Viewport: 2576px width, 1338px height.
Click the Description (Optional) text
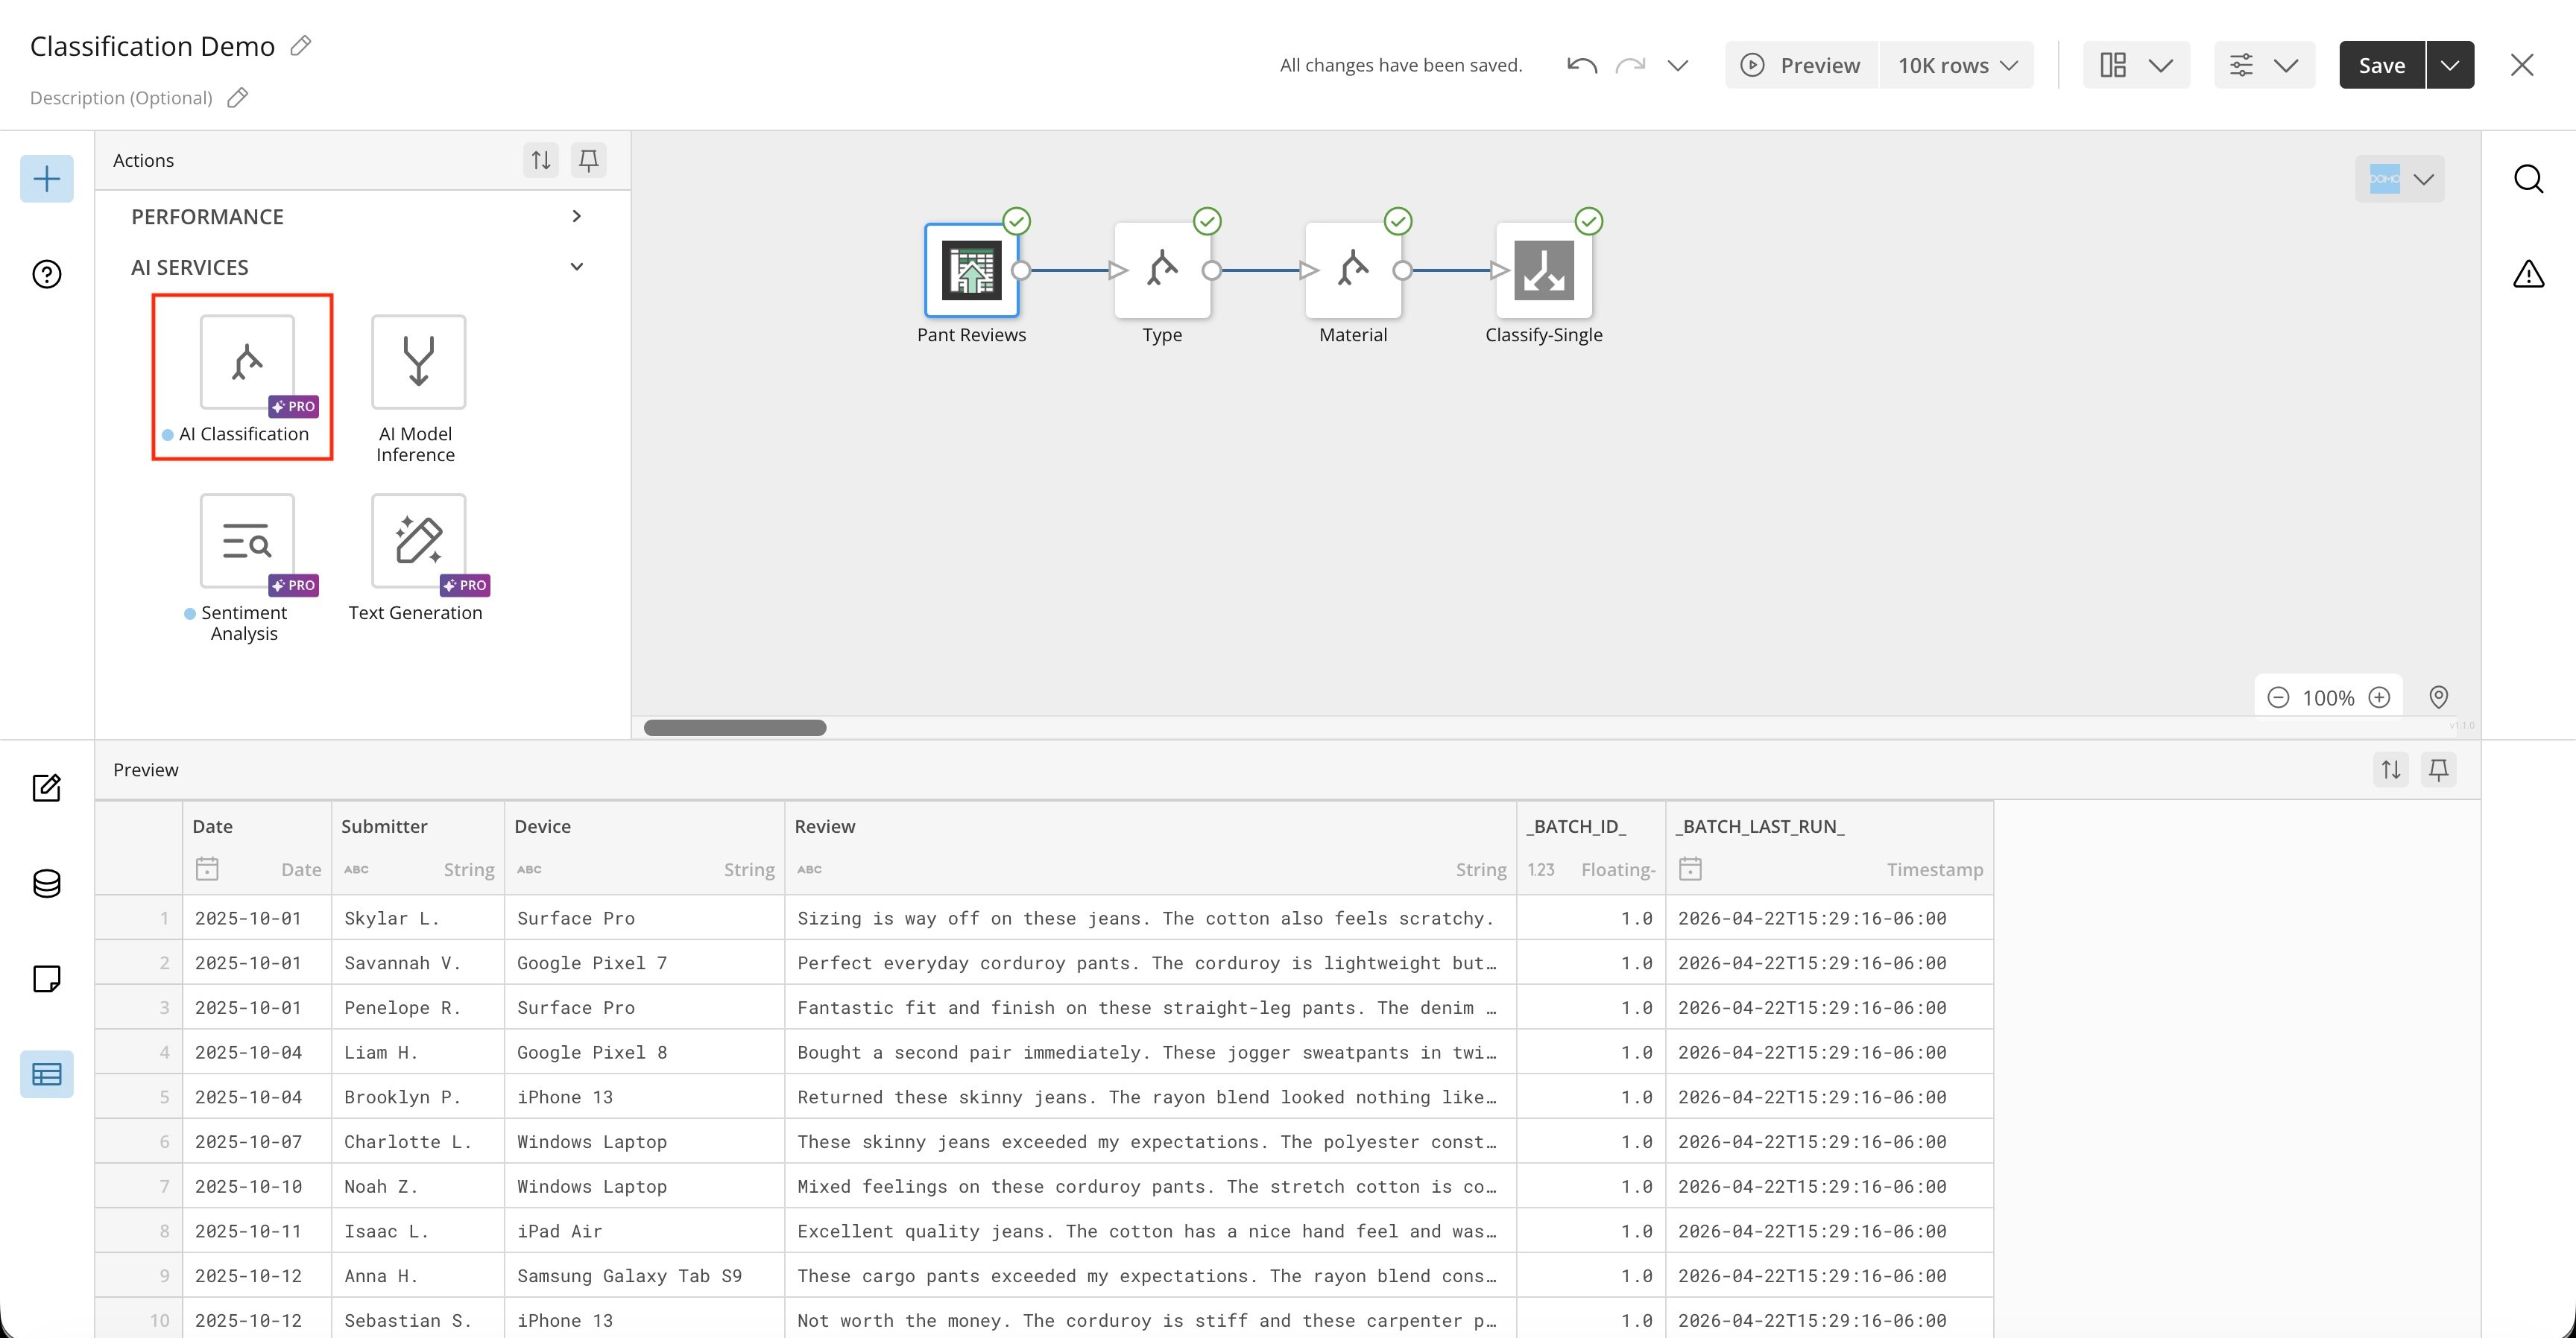pyautogui.click(x=121, y=98)
